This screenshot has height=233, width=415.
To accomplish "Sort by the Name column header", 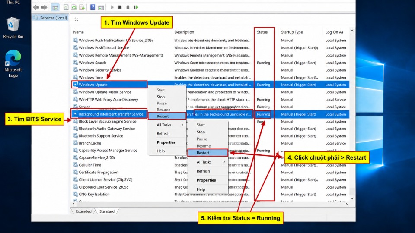I will tap(78, 32).
